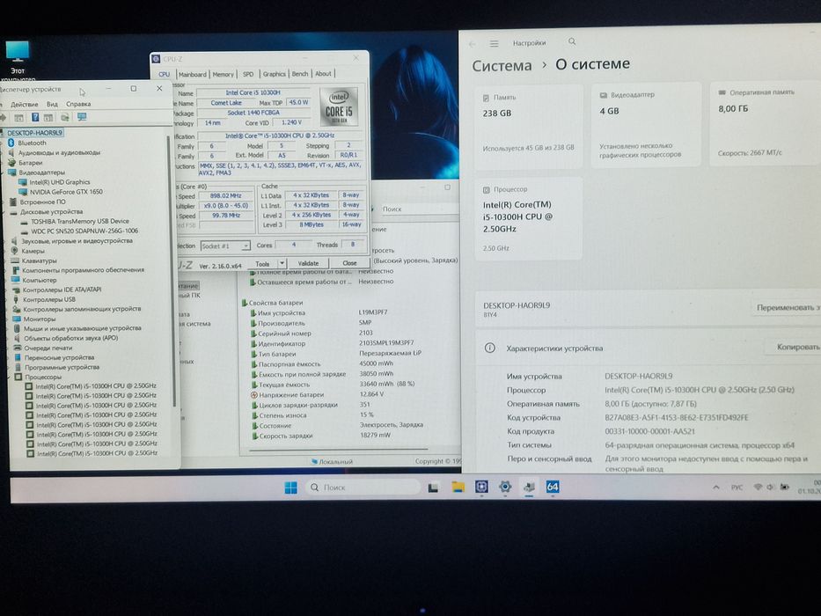Switch to AIDA64 via the 64 taskbar icon
821x616 pixels.
click(553, 487)
